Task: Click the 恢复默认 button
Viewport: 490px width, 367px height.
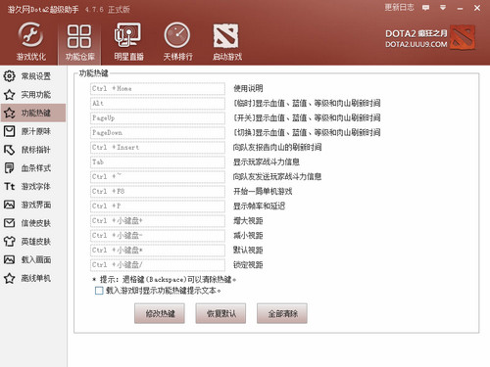Action: coord(220,313)
